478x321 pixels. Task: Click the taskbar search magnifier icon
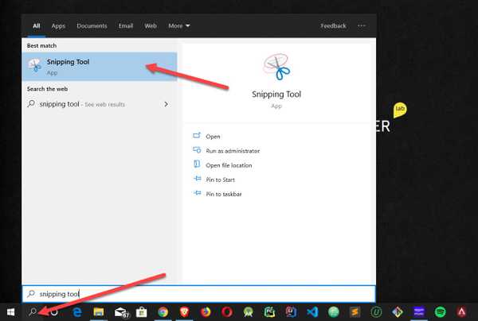tap(33, 311)
